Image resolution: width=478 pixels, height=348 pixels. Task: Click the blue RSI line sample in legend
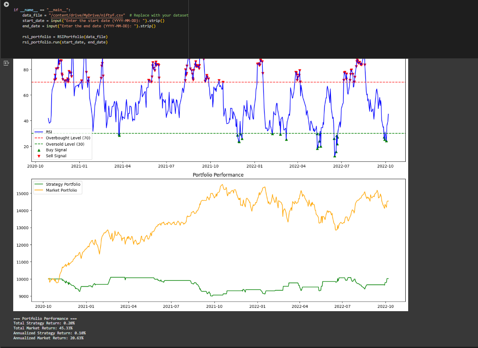tap(39, 132)
